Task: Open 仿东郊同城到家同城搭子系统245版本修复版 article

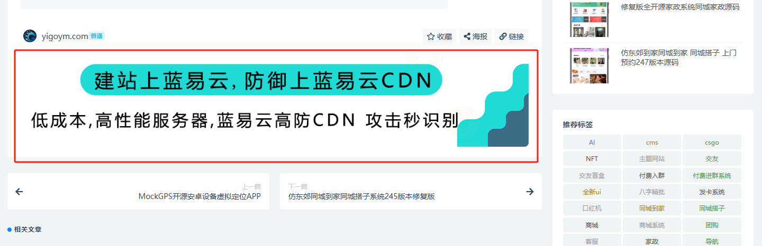Action: click(361, 196)
